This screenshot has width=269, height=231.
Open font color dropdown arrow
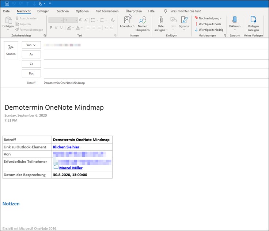pos(82,28)
